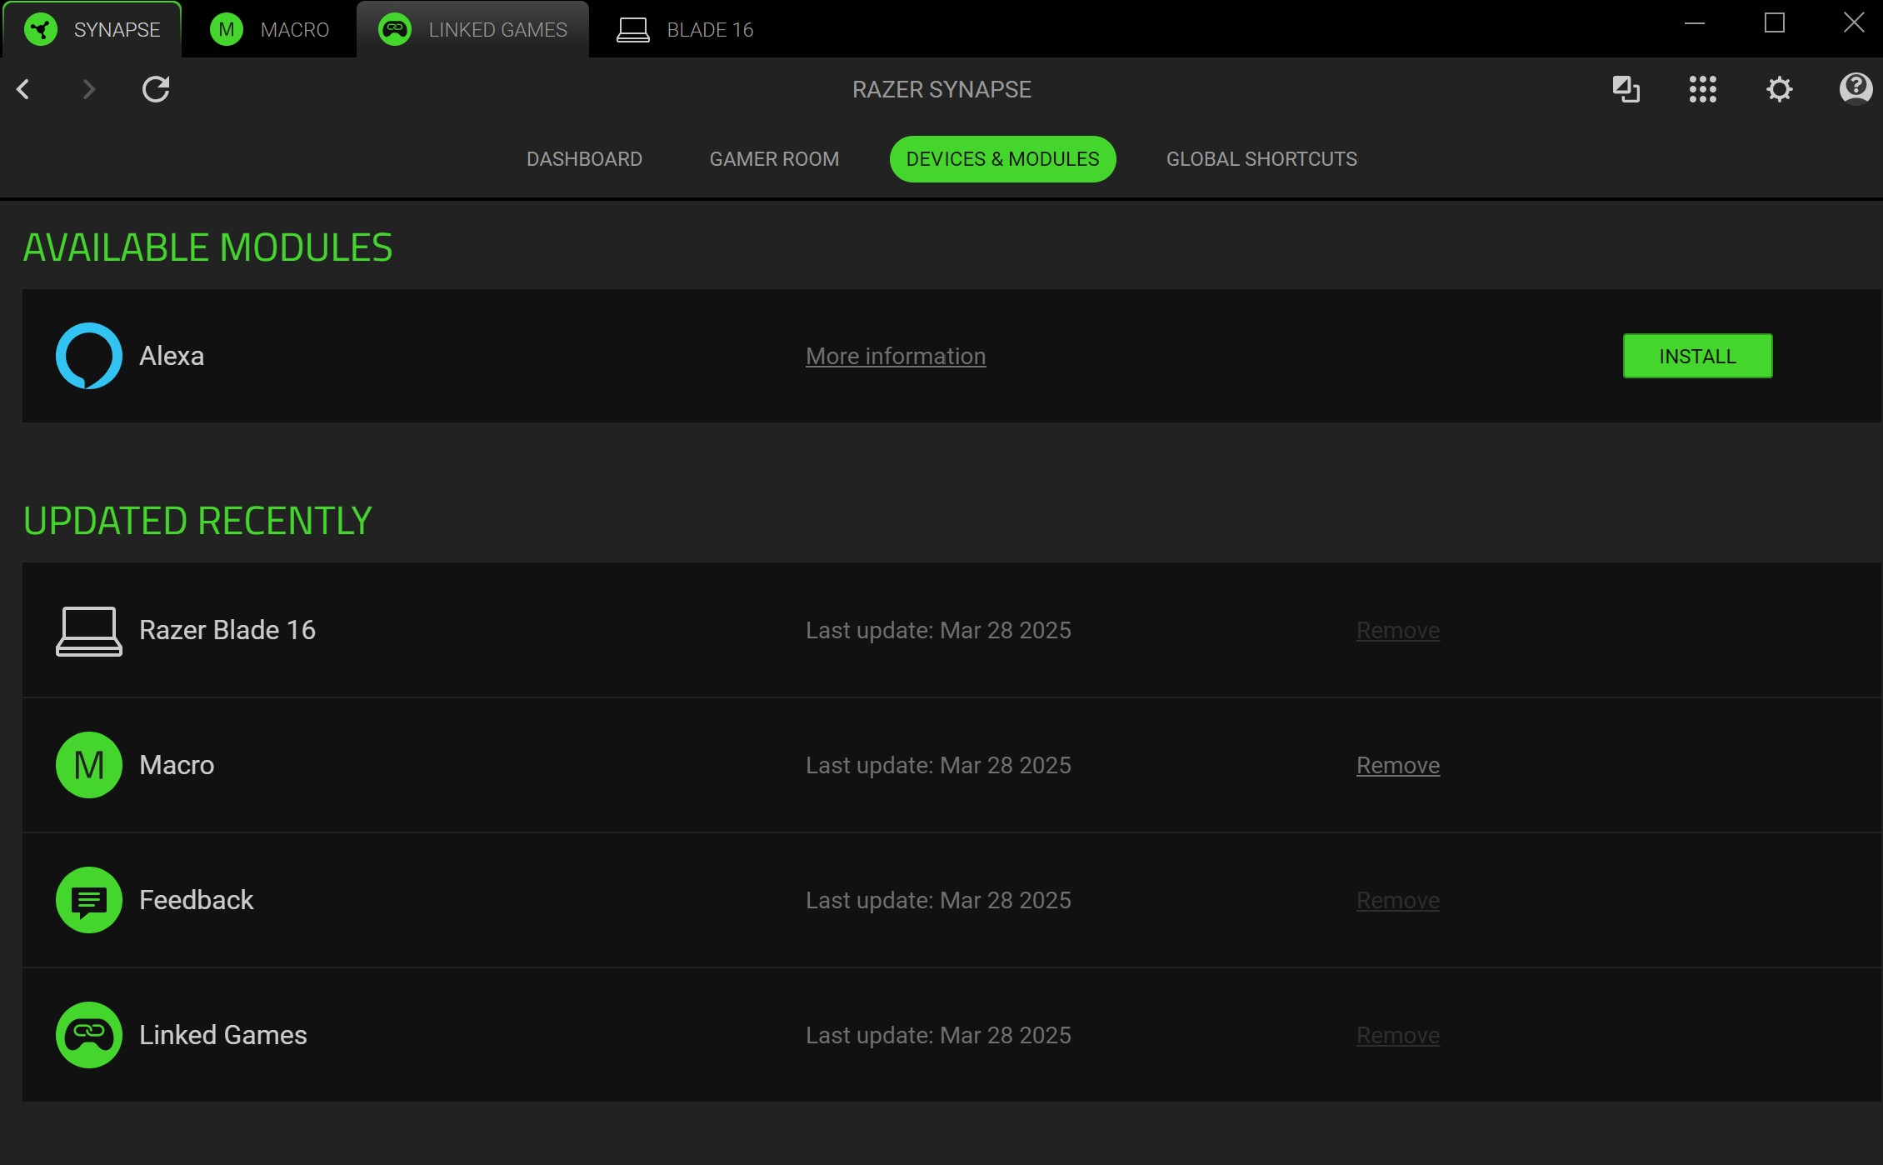Click the Razer Blade 16 laptop icon in list
This screenshot has height=1165, width=1883.
click(x=89, y=631)
